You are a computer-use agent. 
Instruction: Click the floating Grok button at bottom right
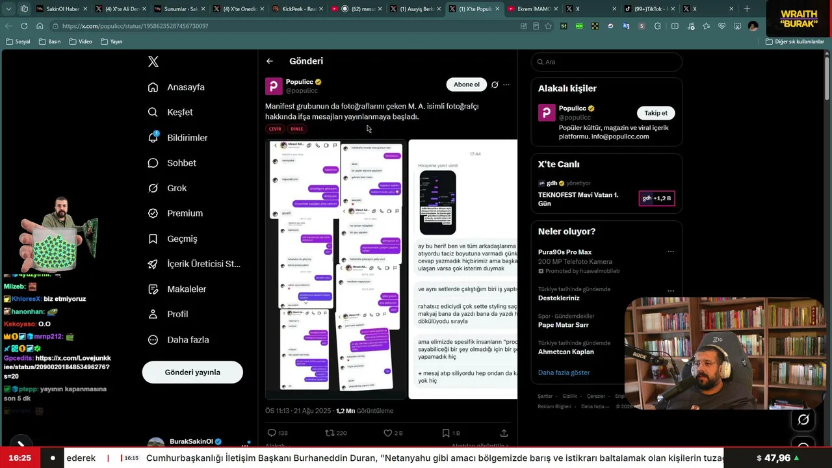click(x=803, y=420)
